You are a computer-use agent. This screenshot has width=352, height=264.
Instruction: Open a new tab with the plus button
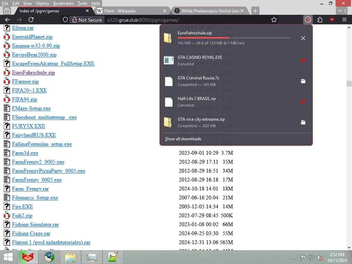pyautogui.click(x=255, y=11)
